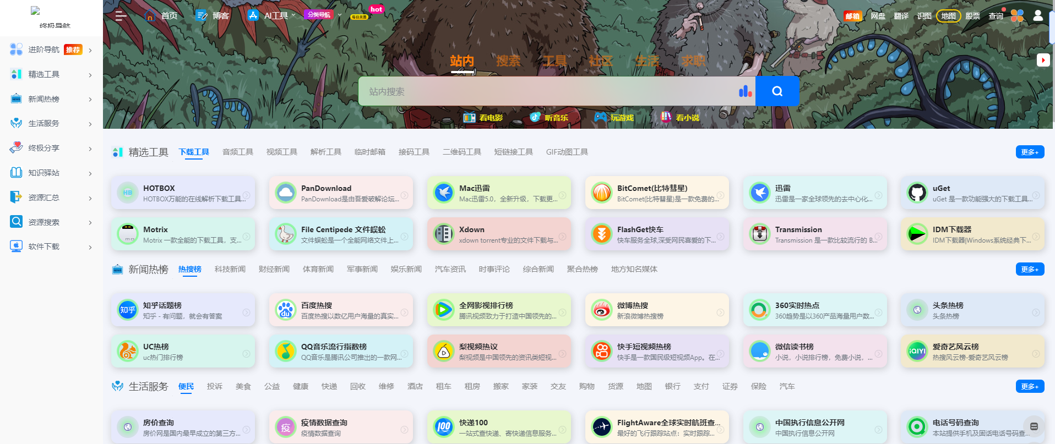Viewport: 1055px width, 444px height.
Task: Click 更多+ button for 生活服务
Action: (1030, 386)
